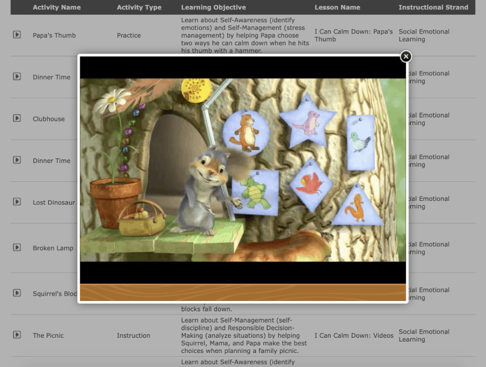
Task: Play the Lost Dinosaur activity preview
Action: coord(17,202)
